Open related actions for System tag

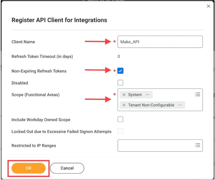[x=147, y=95]
